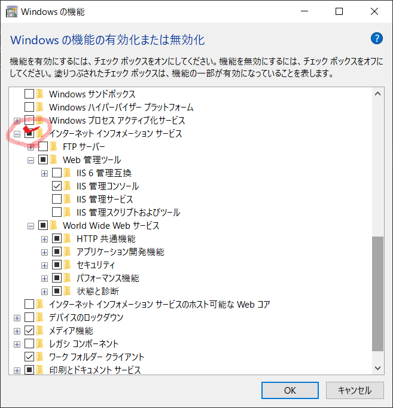Select Windows ハイパーバイザー プラットフォーム label
Image resolution: width=393 pixels, height=408 pixels.
pos(121,107)
